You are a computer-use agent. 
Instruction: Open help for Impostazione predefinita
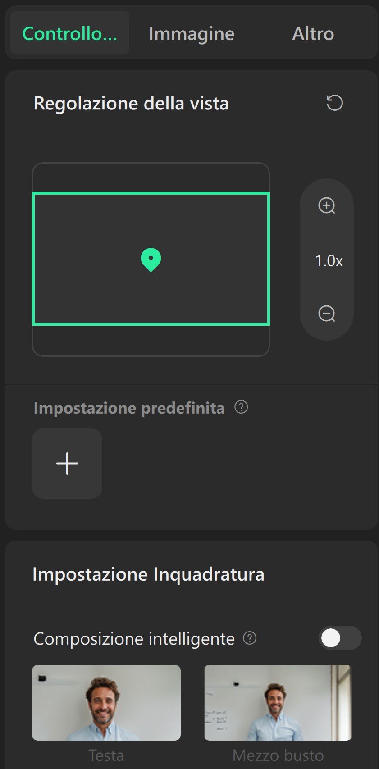(242, 407)
